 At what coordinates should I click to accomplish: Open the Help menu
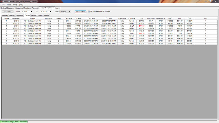(15, 5)
